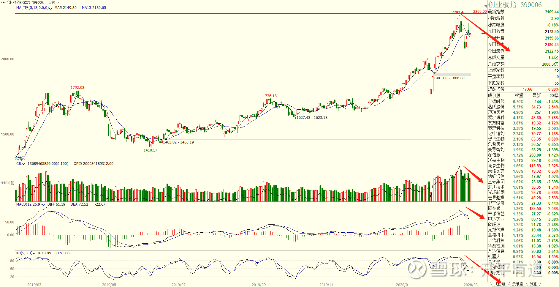The height and width of the screenshot is (287, 559).
Task: Click the 最新指数 value 2169.44
Action: pos(552,12)
